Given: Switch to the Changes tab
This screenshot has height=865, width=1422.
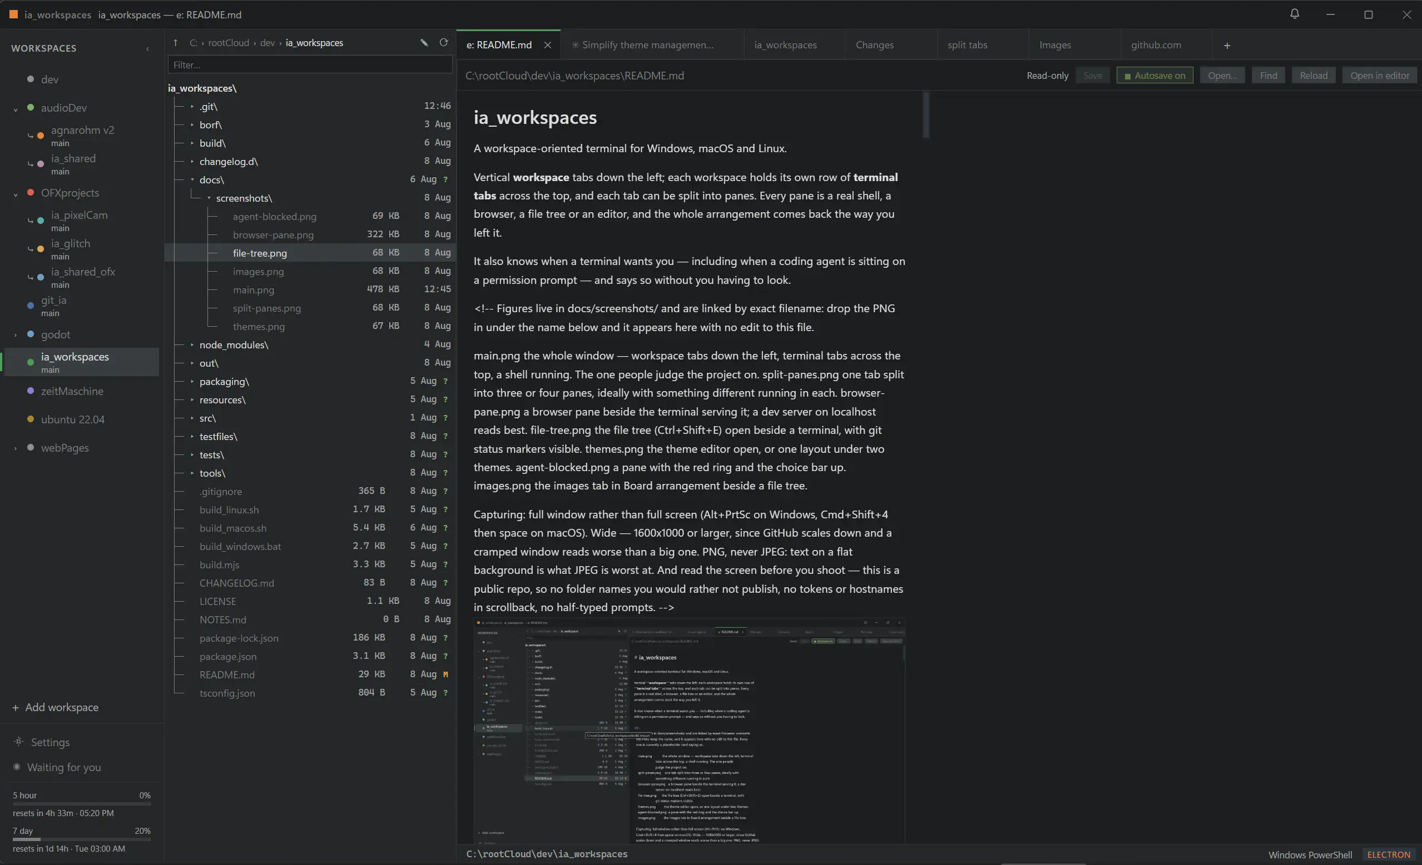Looking at the screenshot, I should click(890, 45).
